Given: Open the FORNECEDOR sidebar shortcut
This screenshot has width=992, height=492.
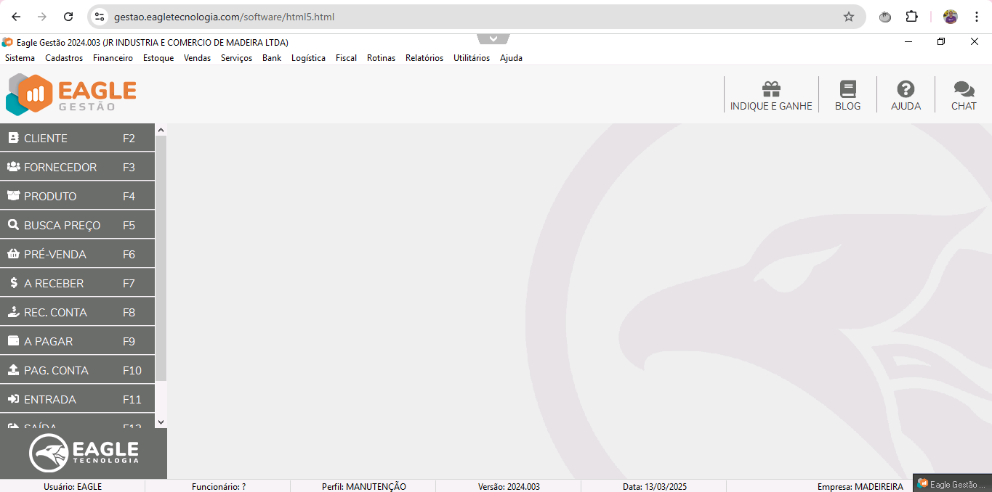Looking at the screenshot, I should (x=77, y=167).
